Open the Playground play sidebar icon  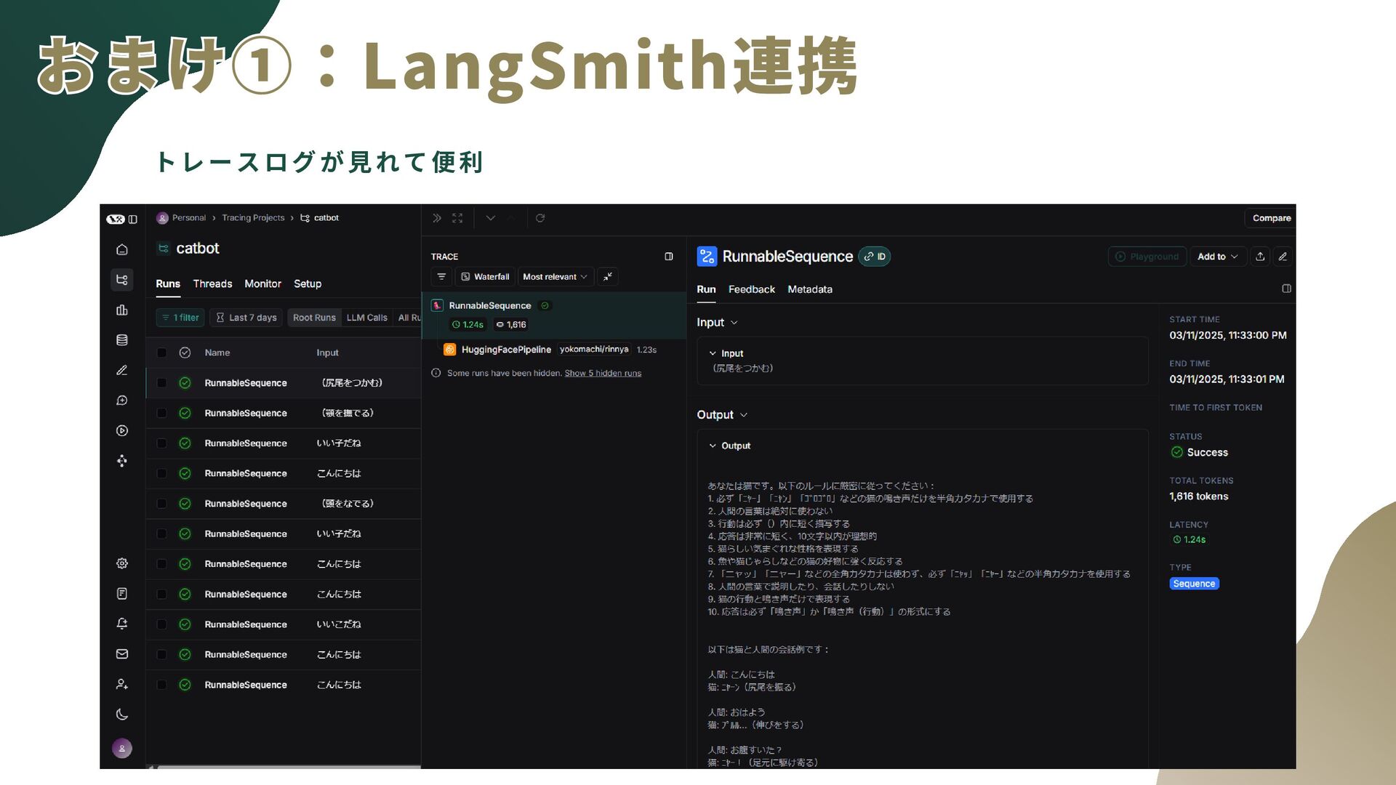coord(122,431)
